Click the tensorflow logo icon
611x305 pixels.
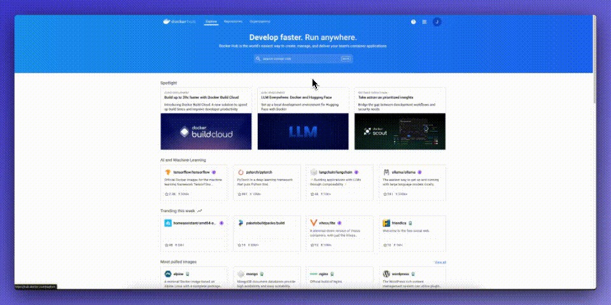coord(168,172)
